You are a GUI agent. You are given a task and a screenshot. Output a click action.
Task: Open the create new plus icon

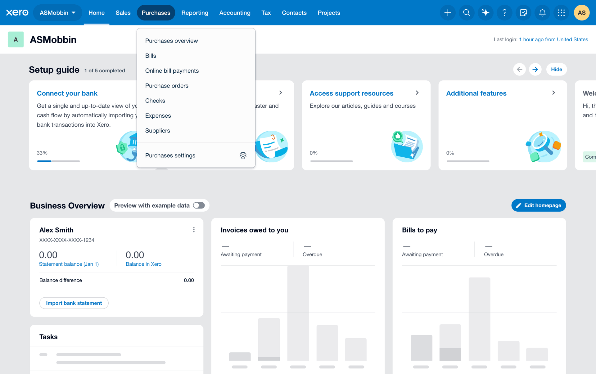point(448,13)
